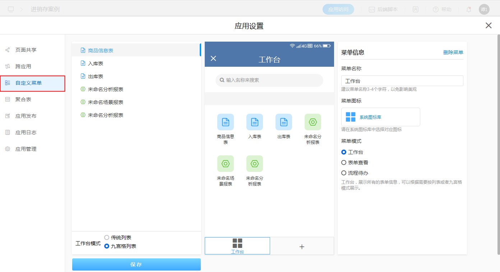Click the 保存 button
The width and height of the screenshot is (500, 272).
tap(136, 264)
